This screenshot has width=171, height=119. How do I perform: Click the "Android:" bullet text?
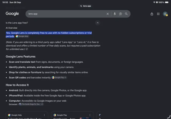tap(48, 90)
